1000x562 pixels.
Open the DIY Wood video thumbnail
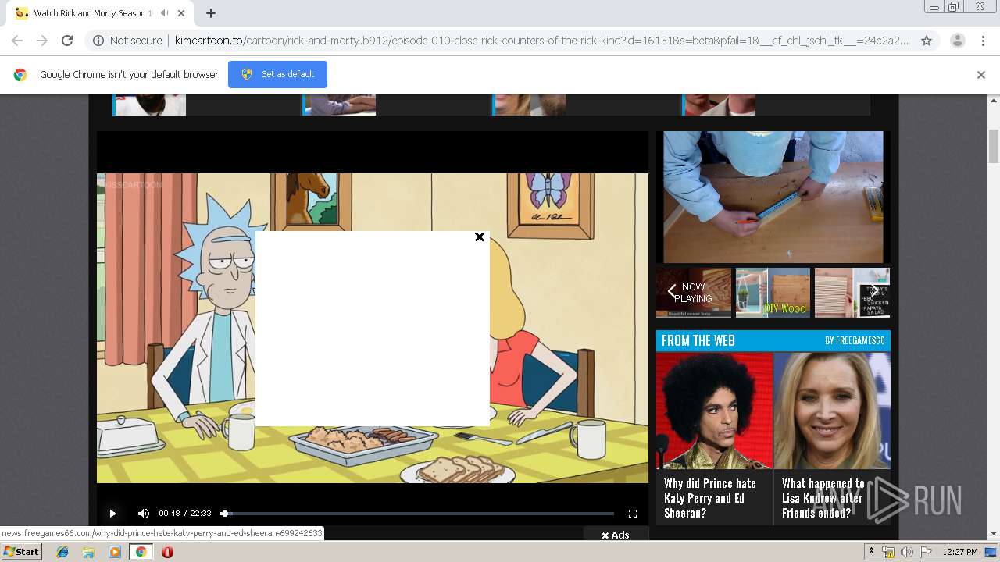[773, 293]
